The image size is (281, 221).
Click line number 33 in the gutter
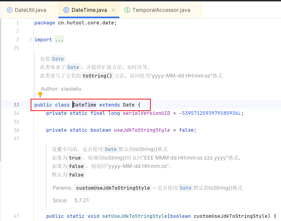(x=17, y=105)
